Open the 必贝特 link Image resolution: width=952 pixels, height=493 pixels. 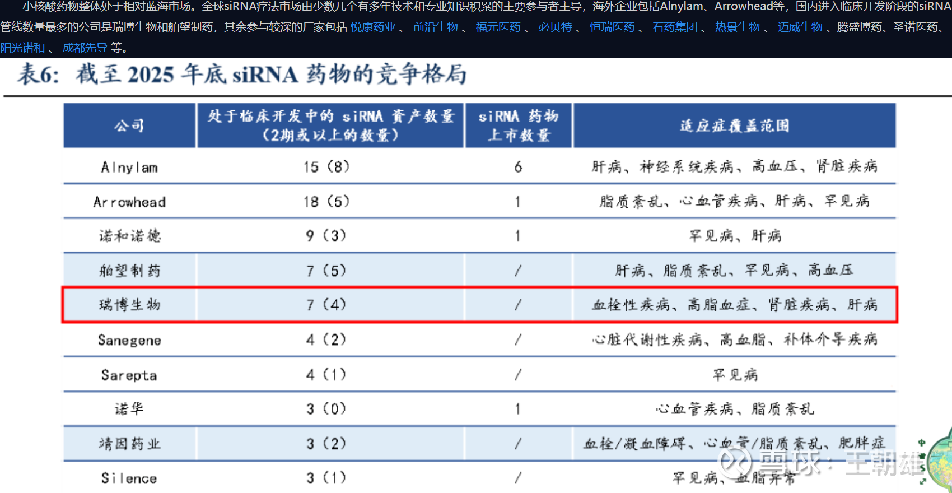point(555,27)
